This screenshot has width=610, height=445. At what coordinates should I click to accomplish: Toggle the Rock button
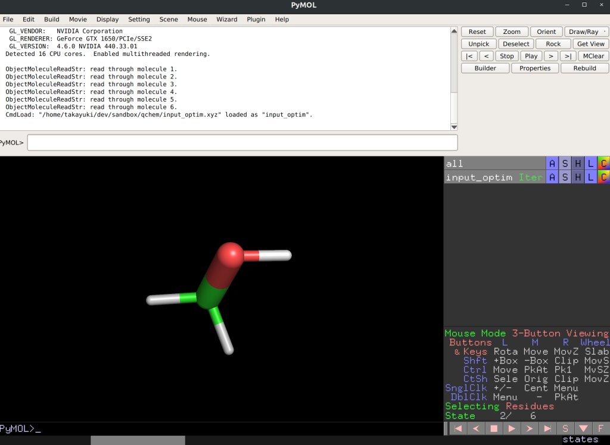click(x=553, y=44)
